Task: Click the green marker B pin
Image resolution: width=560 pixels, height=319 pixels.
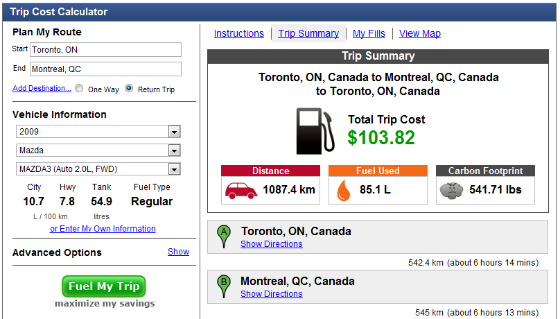Action: (223, 286)
